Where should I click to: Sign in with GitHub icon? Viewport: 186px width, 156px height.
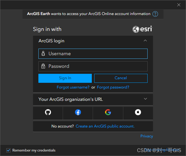tap(48, 112)
